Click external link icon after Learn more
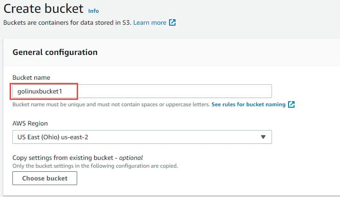 (x=172, y=22)
